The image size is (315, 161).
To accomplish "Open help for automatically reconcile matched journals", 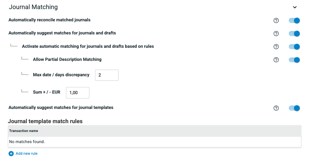I will (x=276, y=20).
